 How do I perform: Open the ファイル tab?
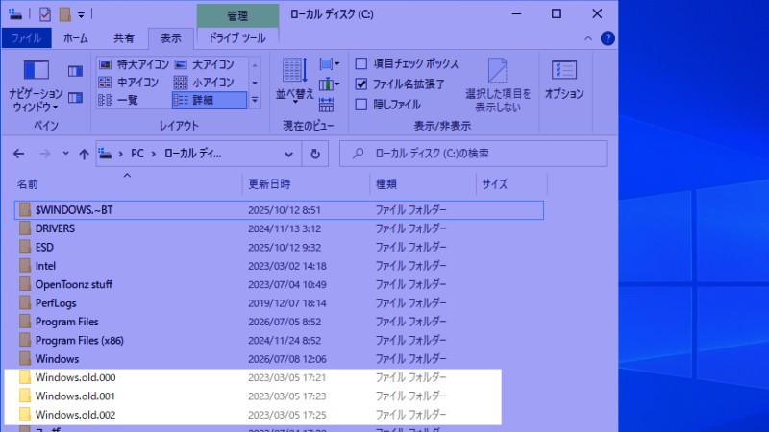(27, 38)
